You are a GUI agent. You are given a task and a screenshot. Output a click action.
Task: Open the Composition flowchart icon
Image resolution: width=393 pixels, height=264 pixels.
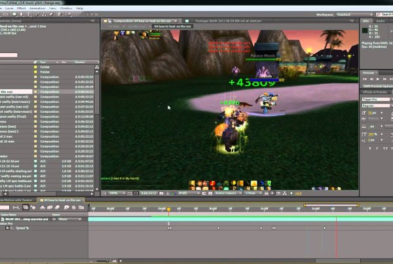point(285,193)
